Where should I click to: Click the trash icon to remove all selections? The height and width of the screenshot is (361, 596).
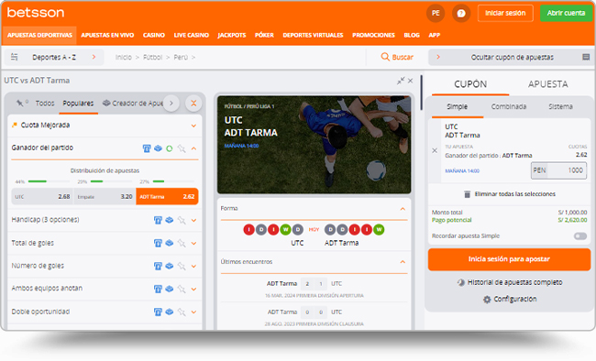click(467, 194)
